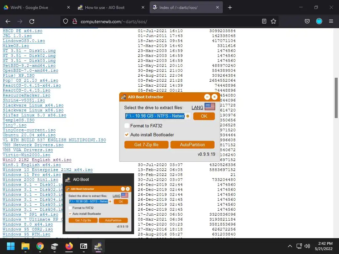Open a new browser tab
The width and height of the screenshot is (339, 254).
click(x=230, y=8)
